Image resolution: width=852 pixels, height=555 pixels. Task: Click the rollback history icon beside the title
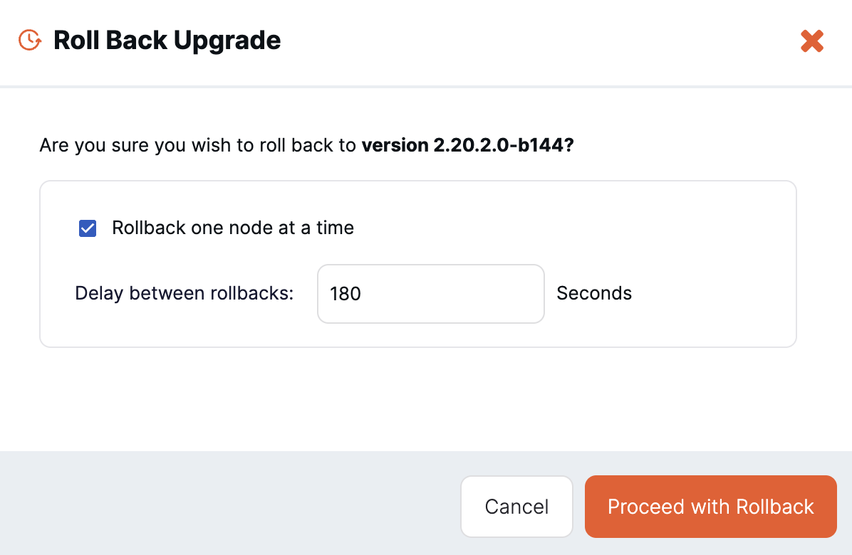click(29, 41)
